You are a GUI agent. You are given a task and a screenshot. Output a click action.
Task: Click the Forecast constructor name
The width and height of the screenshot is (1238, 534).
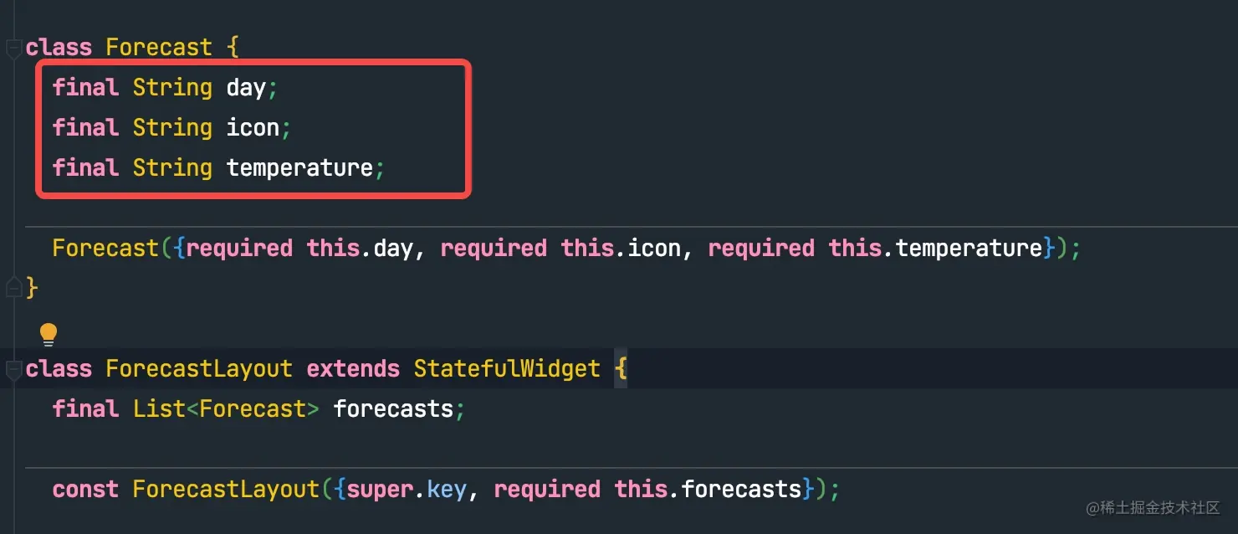point(105,249)
